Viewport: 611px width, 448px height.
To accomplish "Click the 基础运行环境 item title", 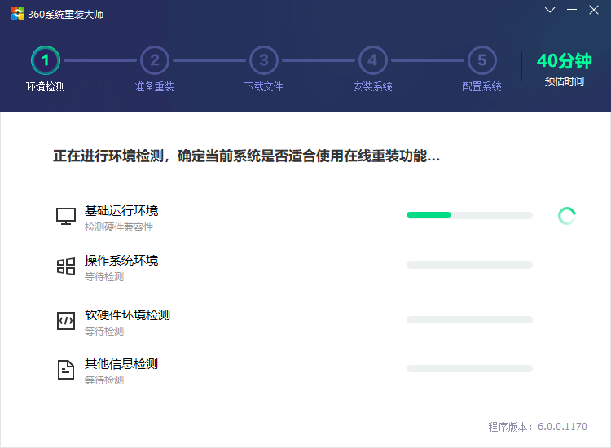I will coord(121,211).
